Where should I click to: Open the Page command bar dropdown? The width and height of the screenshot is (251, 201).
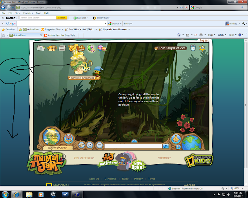tap(212, 35)
